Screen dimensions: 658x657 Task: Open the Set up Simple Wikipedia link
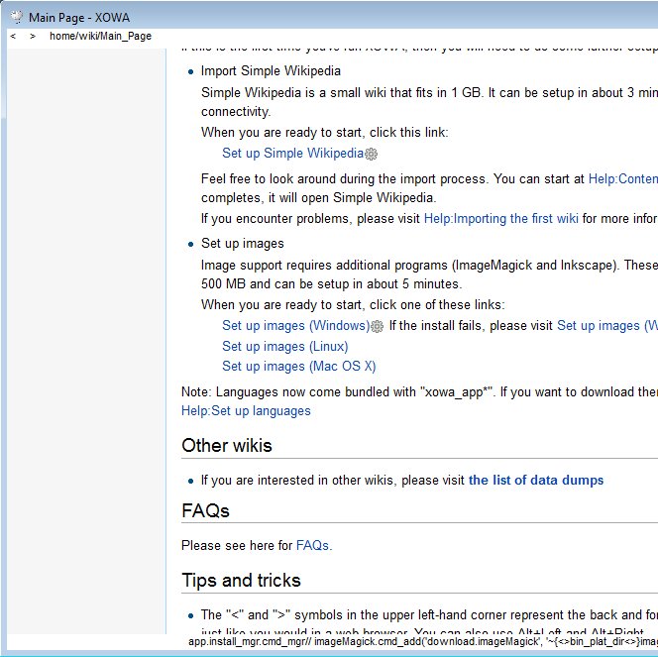click(292, 154)
